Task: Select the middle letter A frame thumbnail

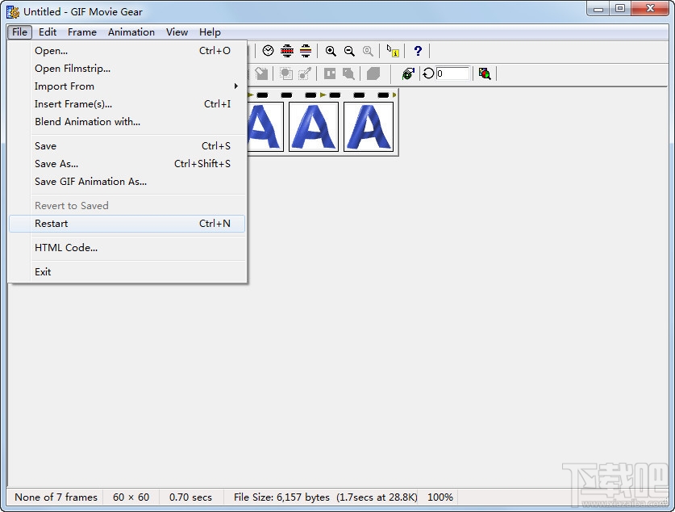Action: pyautogui.click(x=314, y=127)
